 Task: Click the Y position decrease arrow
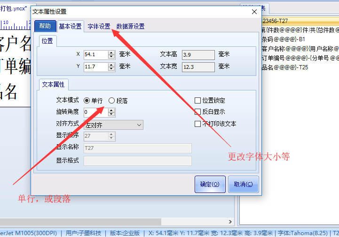click(111, 69)
